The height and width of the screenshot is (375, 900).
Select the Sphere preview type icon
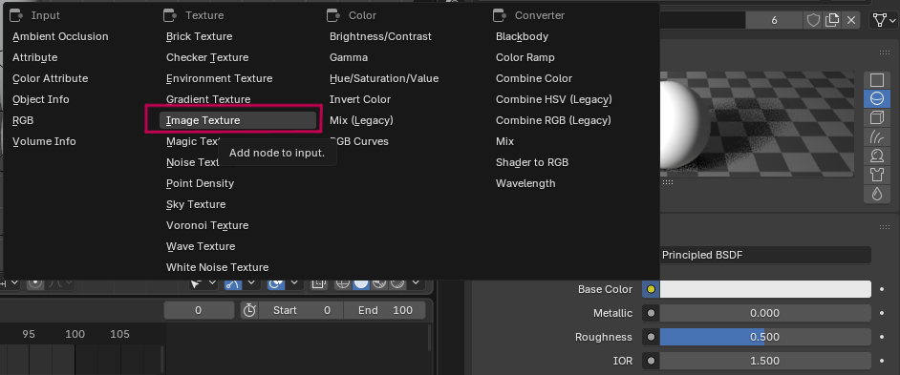click(x=876, y=99)
